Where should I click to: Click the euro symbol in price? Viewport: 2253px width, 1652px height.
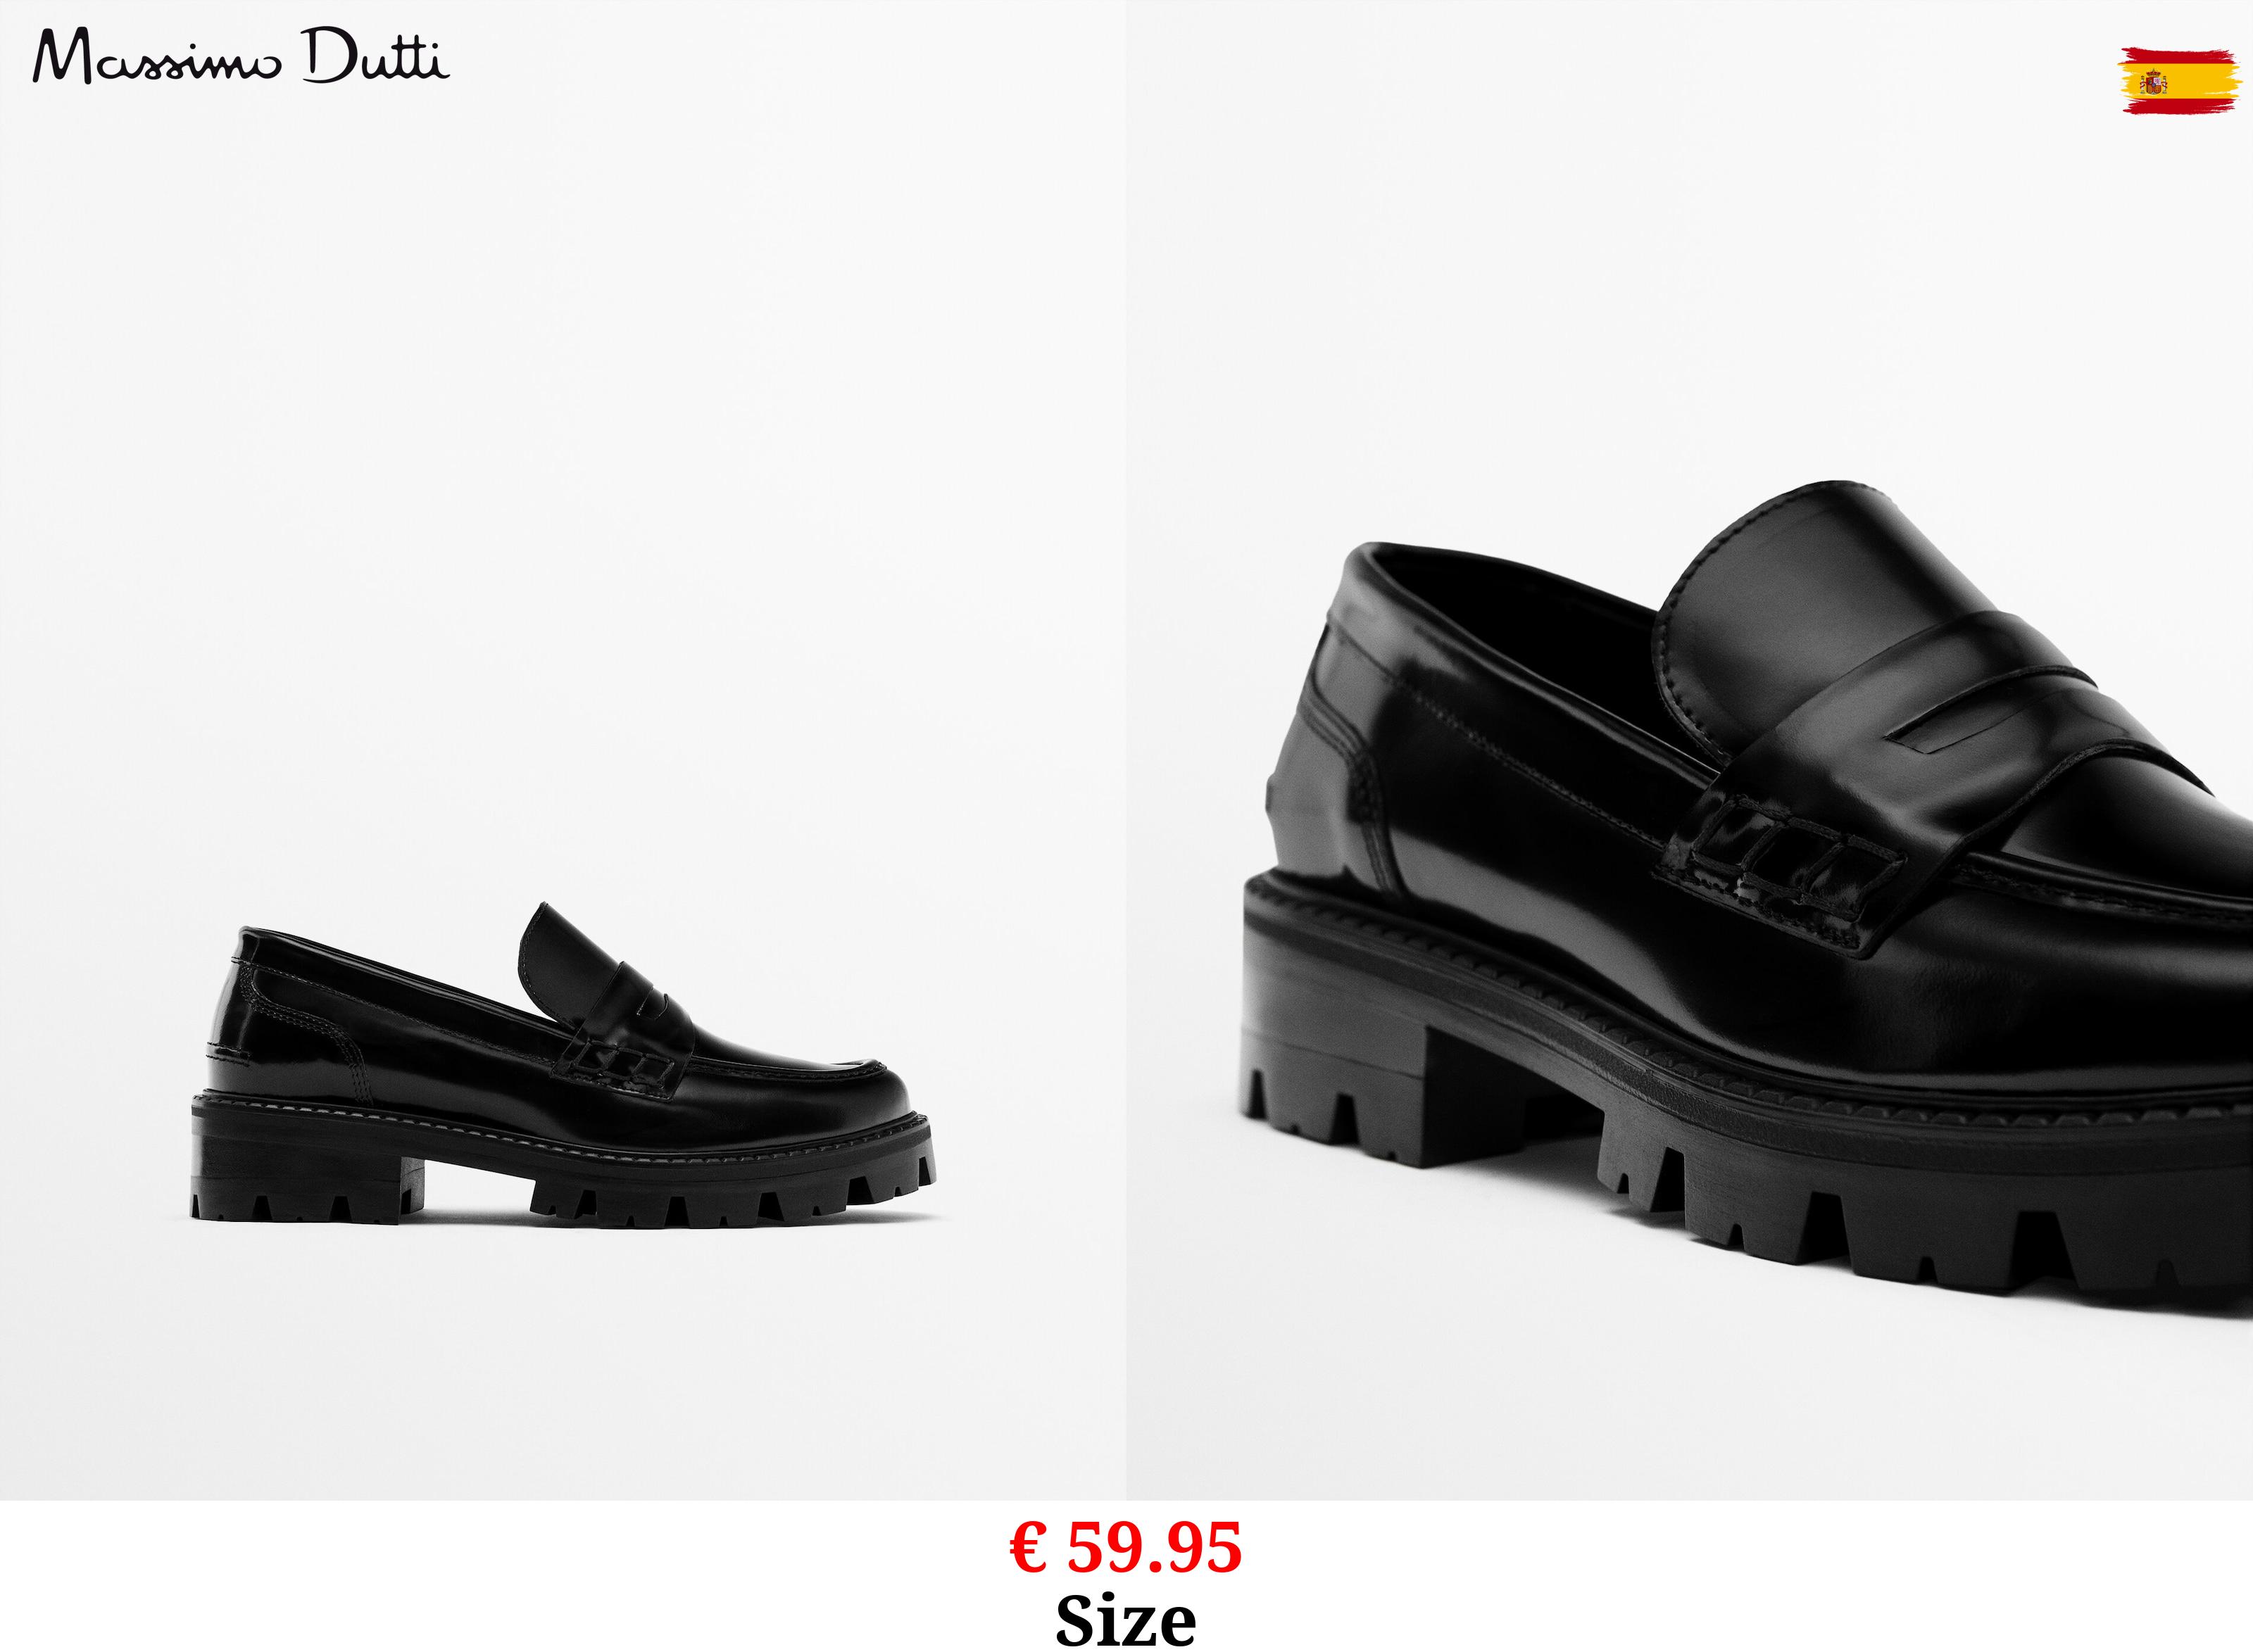pos(1029,1547)
